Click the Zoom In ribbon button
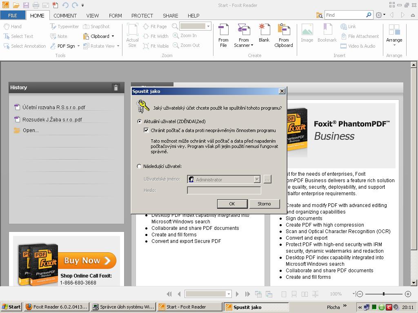The image size is (418, 313). (185, 35)
